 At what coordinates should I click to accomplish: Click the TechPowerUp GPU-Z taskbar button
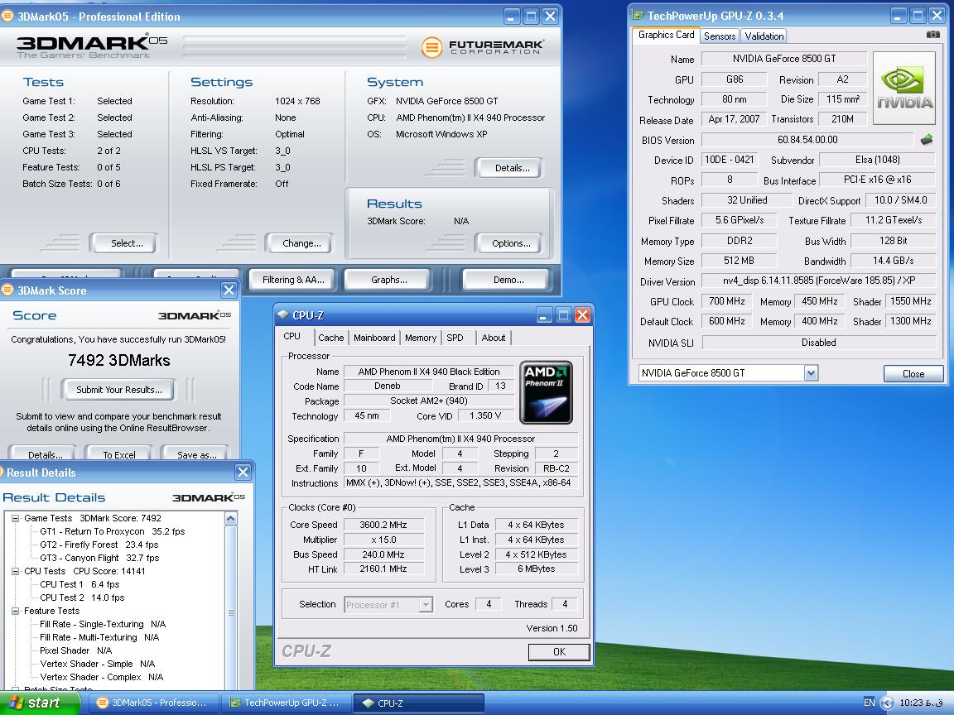(285, 703)
